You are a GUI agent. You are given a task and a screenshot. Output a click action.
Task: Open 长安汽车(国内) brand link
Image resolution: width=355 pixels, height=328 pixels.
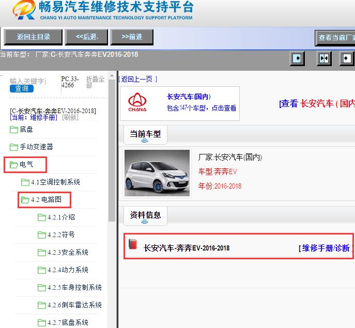tap(189, 97)
